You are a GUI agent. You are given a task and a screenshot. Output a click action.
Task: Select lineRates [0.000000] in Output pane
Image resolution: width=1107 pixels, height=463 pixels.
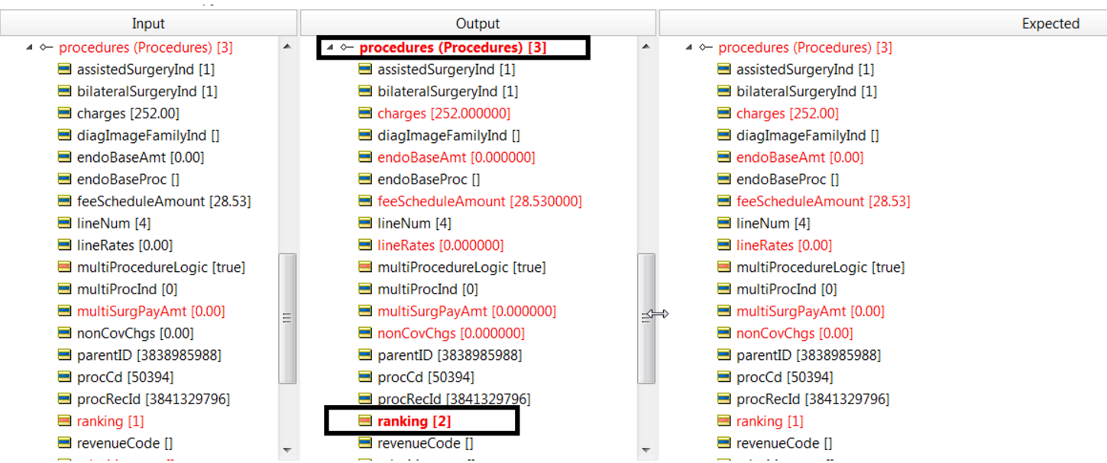click(x=440, y=246)
